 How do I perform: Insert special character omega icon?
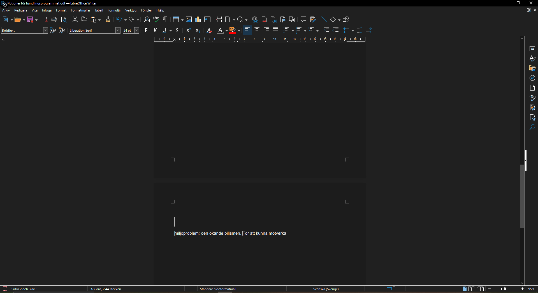point(240,20)
